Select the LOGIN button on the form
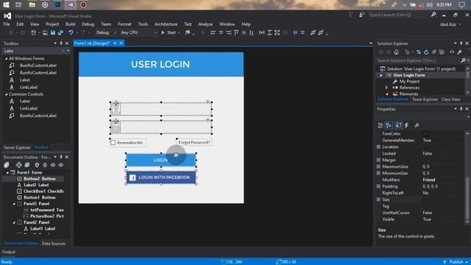The image size is (471, 265). pyautogui.click(x=161, y=160)
